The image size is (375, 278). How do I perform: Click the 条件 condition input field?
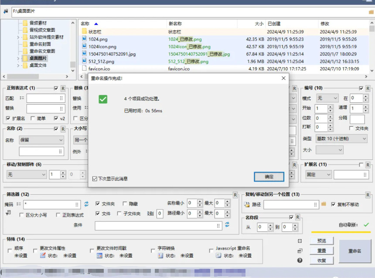coord(158,226)
